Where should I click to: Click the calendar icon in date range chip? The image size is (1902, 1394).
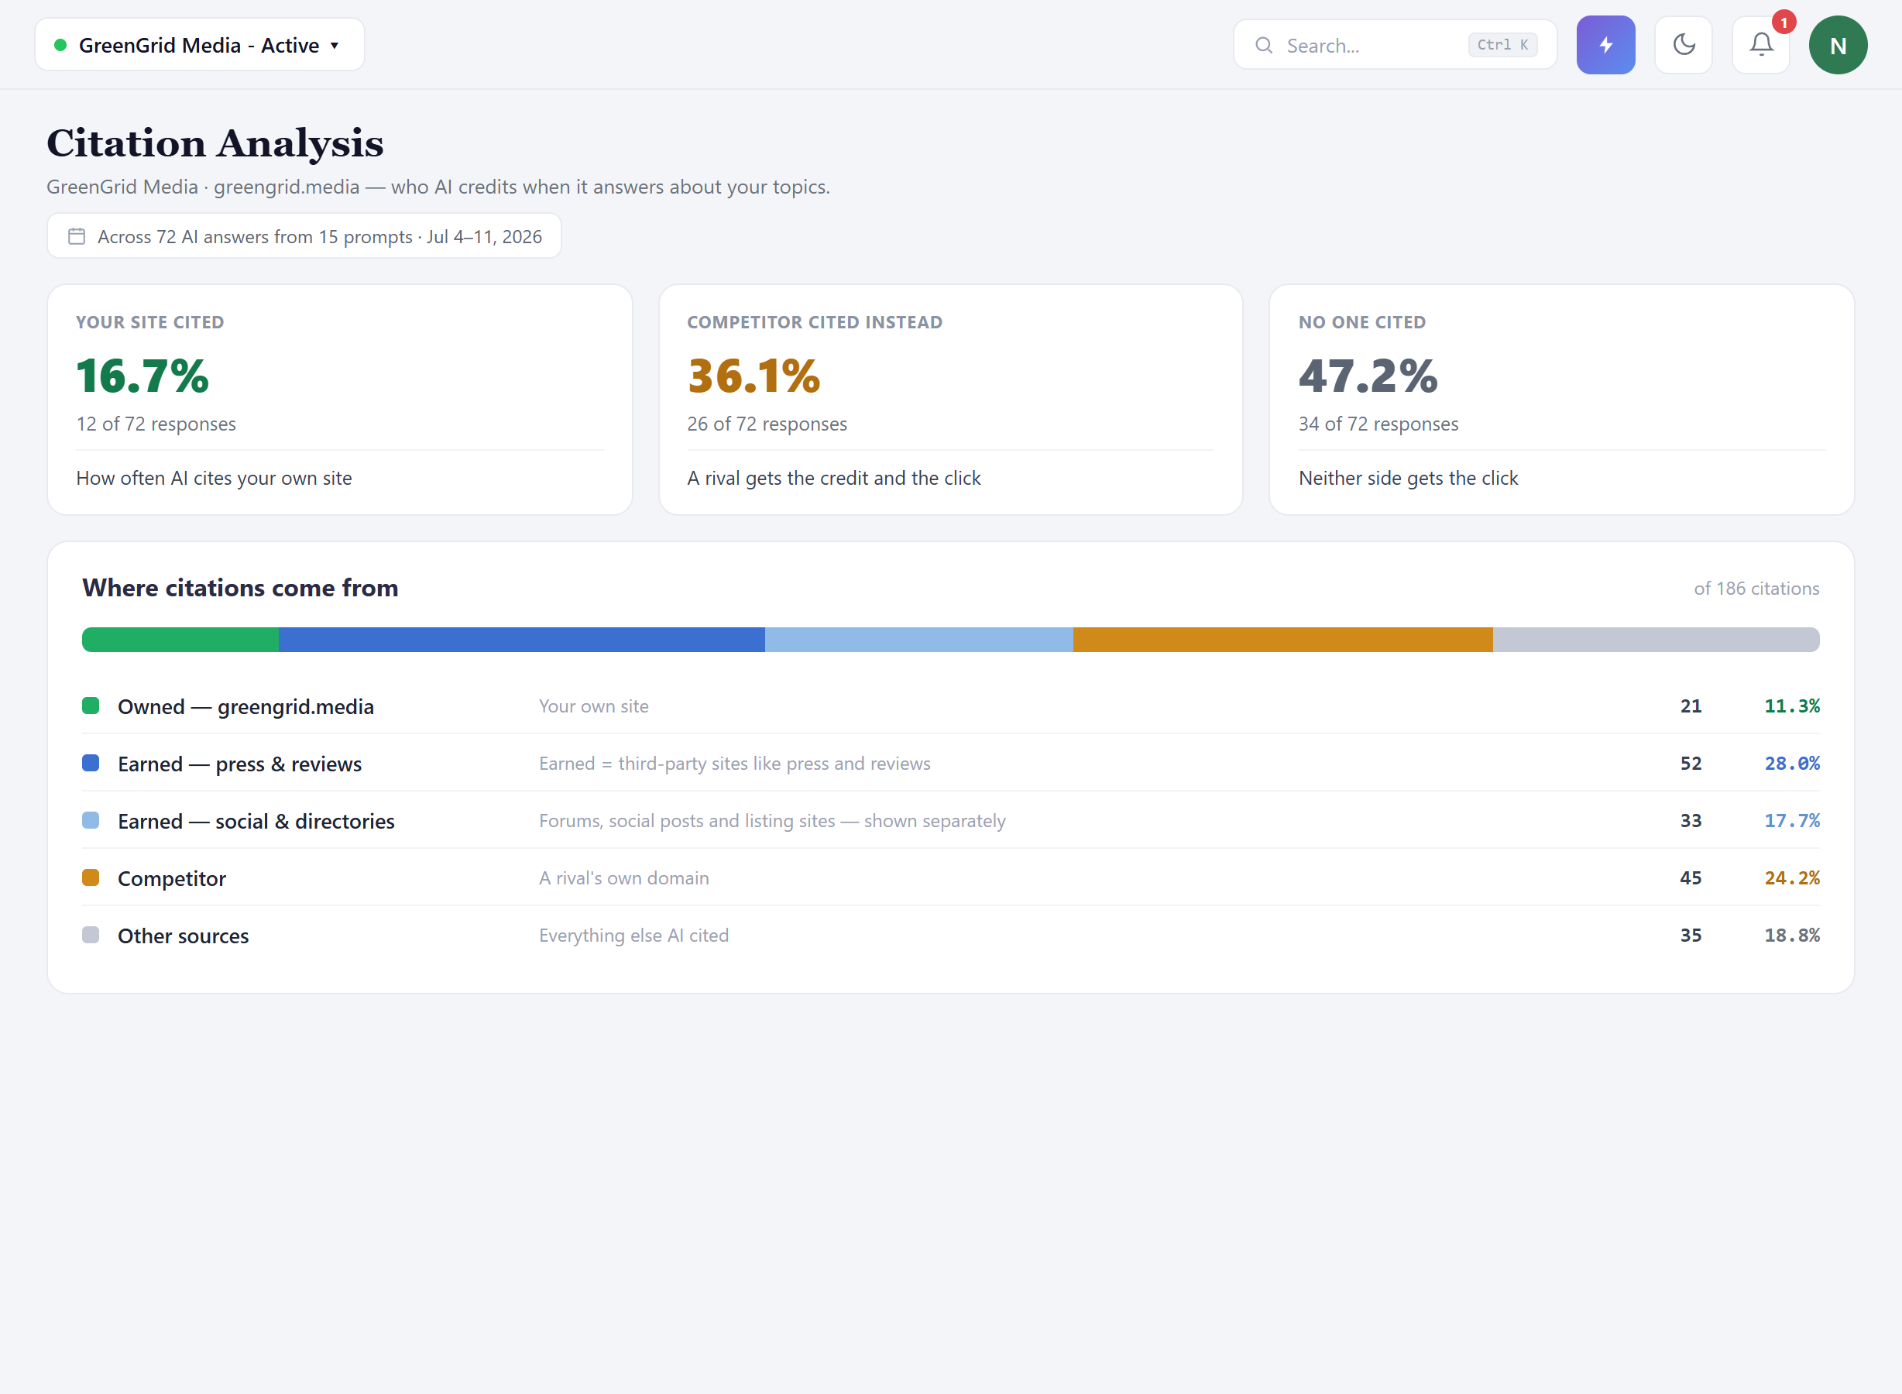pyautogui.click(x=77, y=236)
